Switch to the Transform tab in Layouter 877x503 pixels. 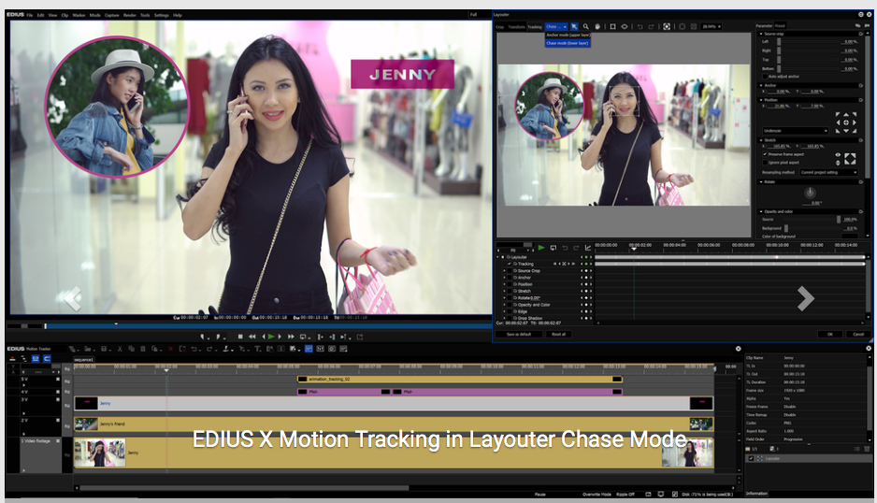[516, 27]
